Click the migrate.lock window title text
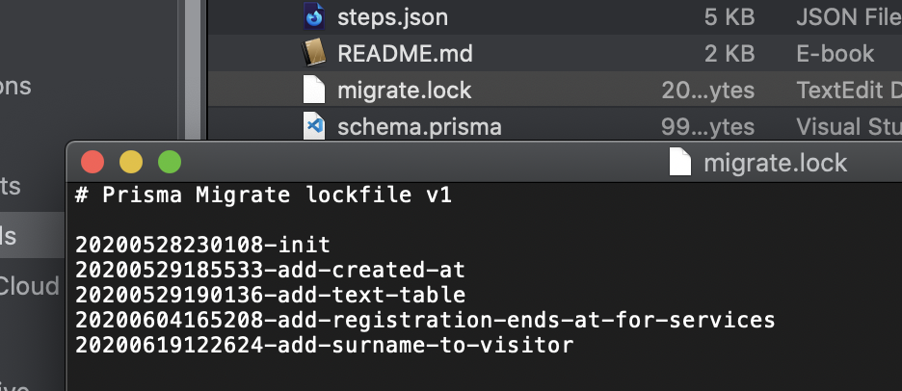902x391 pixels. pos(776,163)
